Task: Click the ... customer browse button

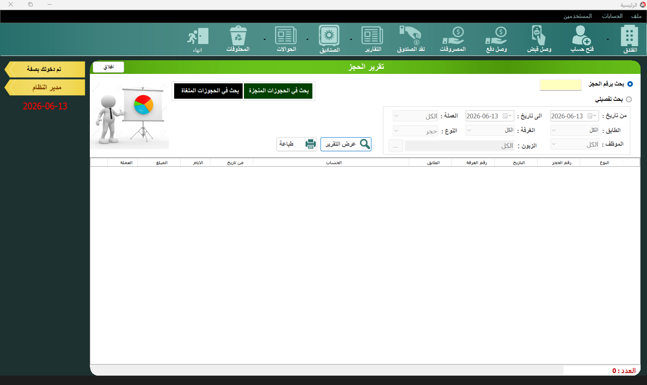Action: click(395, 146)
